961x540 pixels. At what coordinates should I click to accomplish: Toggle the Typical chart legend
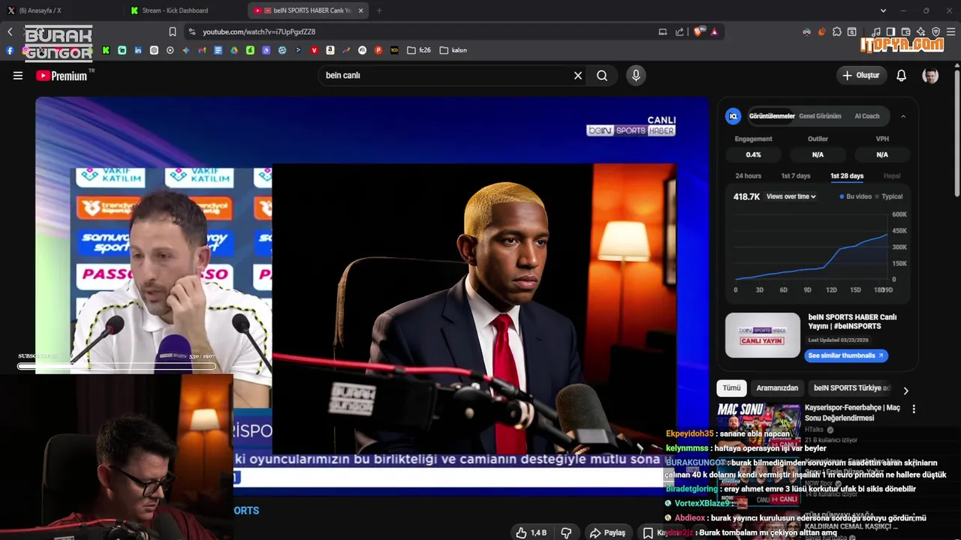click(889, 196)
